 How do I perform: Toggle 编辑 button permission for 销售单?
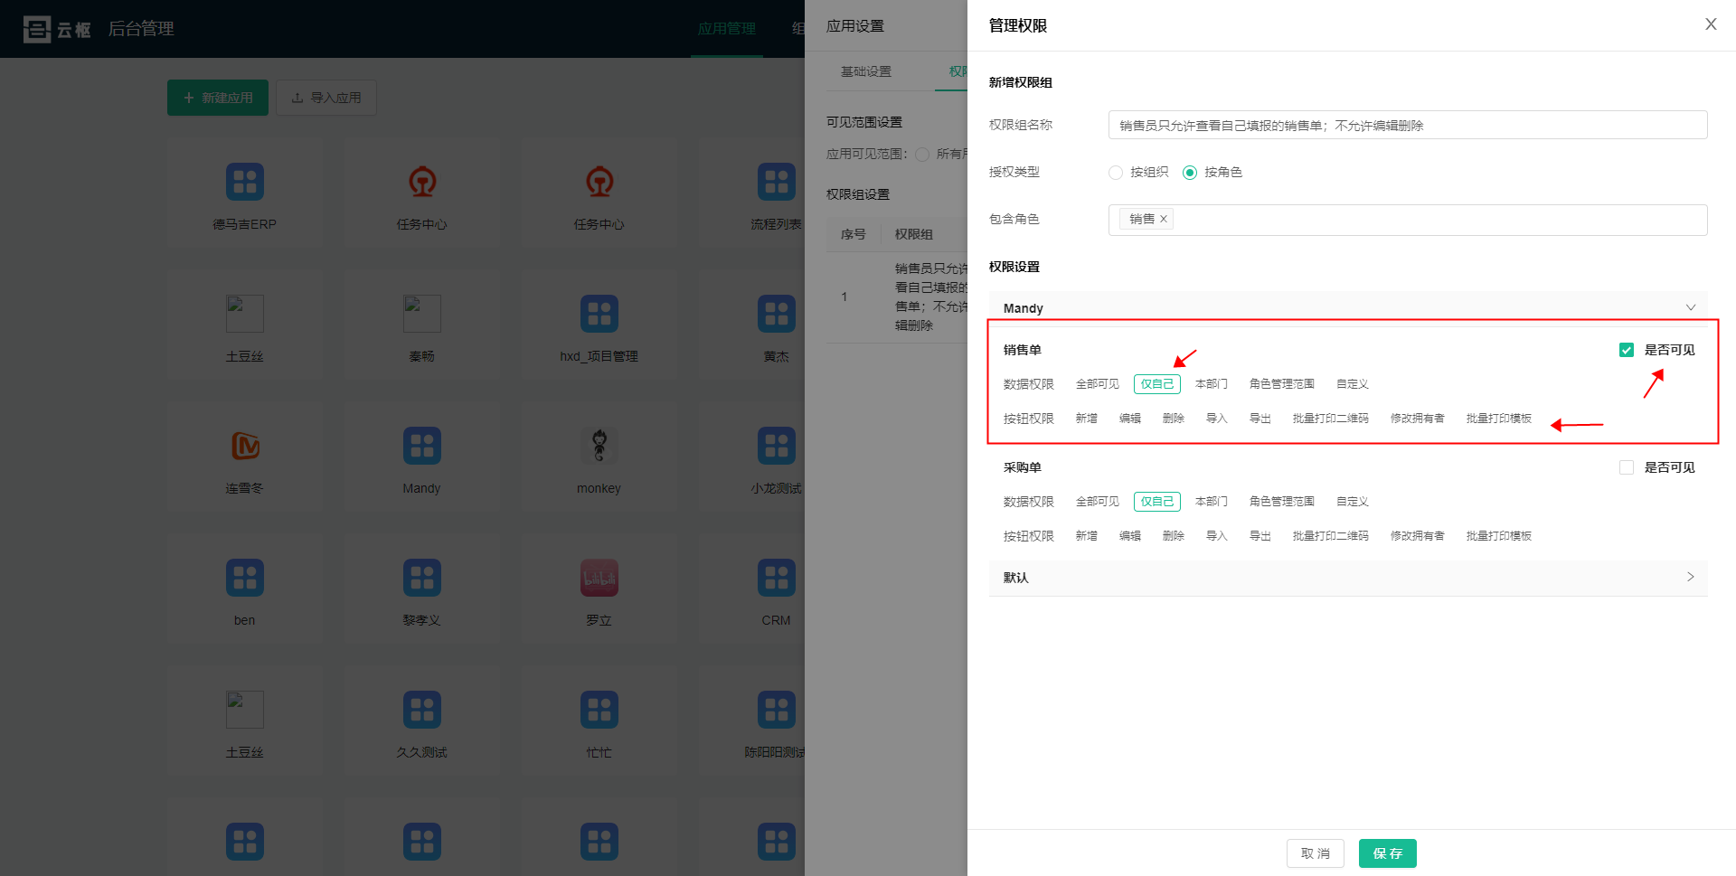pos(1130,419)
